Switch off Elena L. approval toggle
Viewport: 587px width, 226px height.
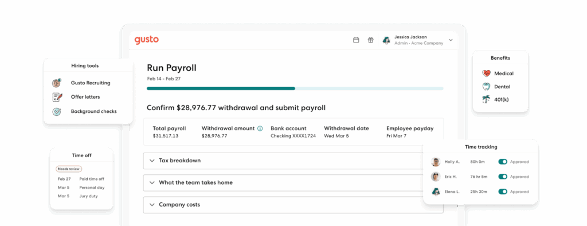tap(503, 192)
